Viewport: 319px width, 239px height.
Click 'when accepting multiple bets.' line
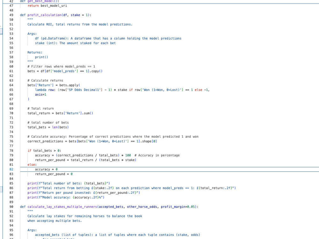click(55, 221)
